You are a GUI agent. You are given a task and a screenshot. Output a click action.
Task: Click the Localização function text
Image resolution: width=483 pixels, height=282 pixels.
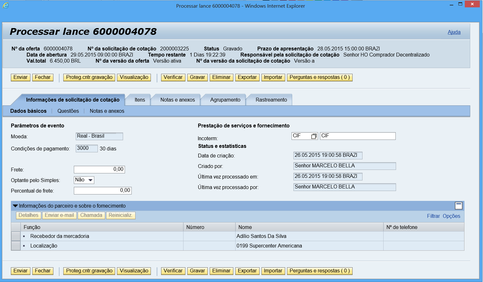pyautogui.click(x=44, y=246)
